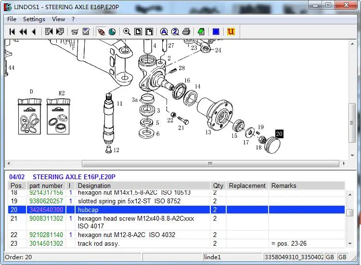Click the 3358049310 status bar field
Screen dimensions: 361x265
(x=294, y=257)
